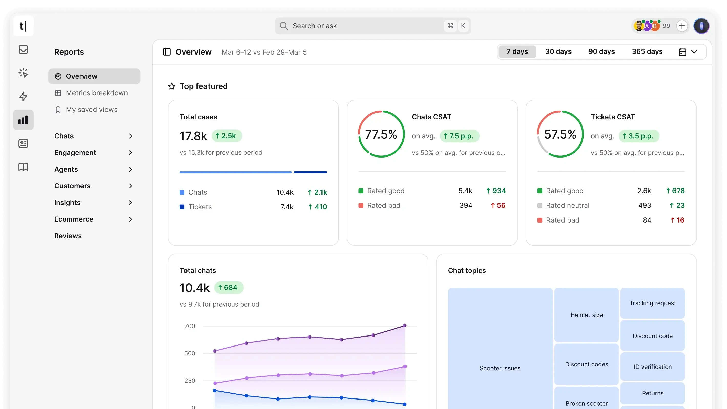Viewport: 727px width, 409px height.
Task: Open the lightning bolt automation icon
Action: 23,97
